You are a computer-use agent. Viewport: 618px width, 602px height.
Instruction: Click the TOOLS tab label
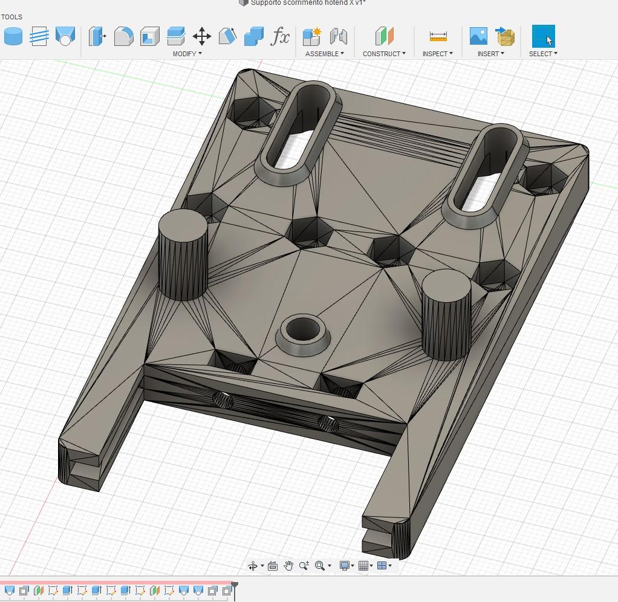tap(11, 17)
